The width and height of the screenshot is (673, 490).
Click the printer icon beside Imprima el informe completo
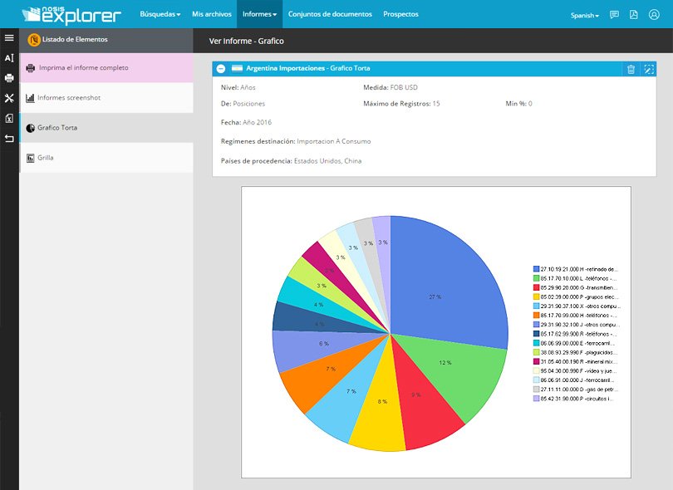pyautogui.click(x=30, y=68)
